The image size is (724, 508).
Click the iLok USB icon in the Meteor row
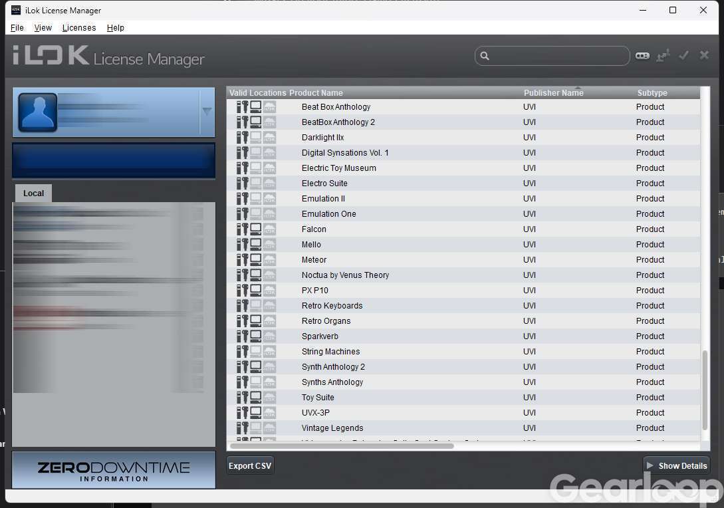click(x=243, y=259)
